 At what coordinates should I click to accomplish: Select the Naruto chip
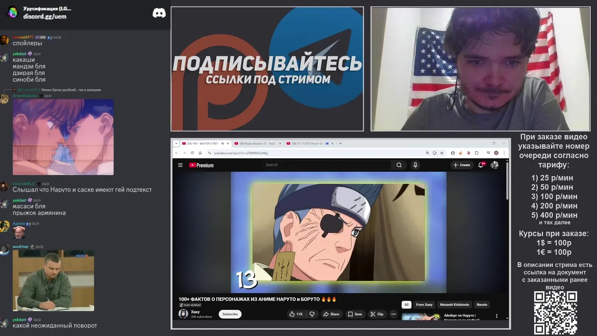click(x=482, y=305)
